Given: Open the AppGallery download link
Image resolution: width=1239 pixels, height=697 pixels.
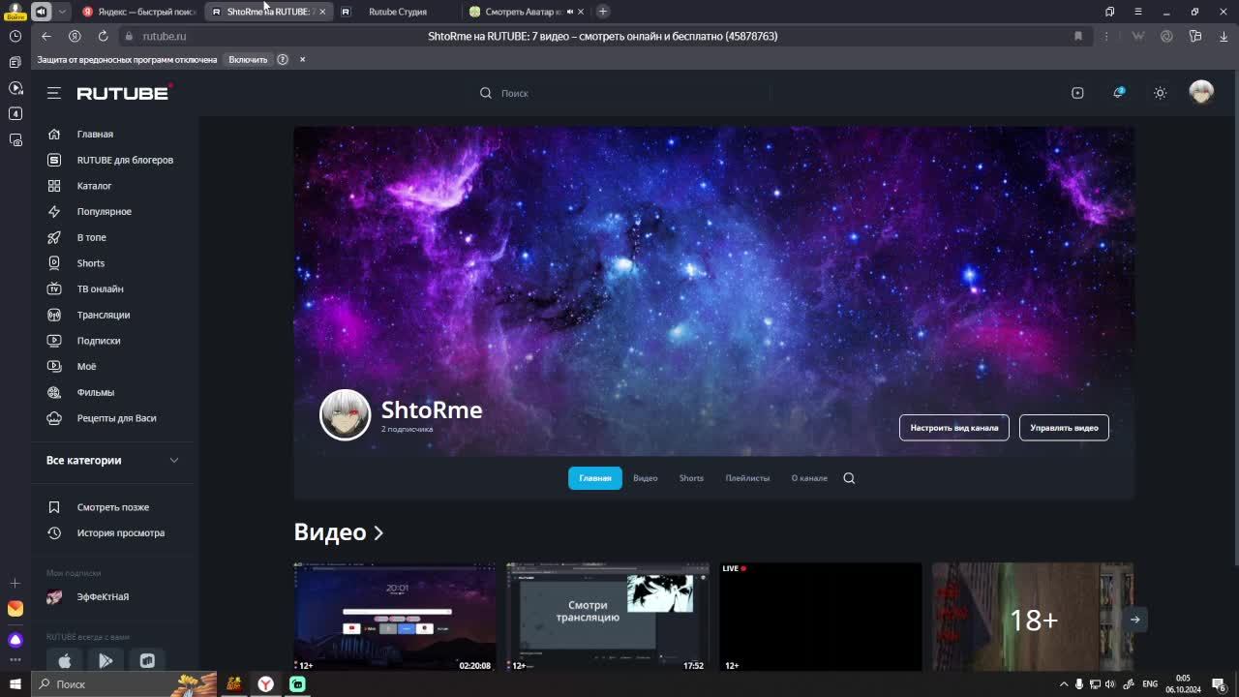Looking at the screenshot, I should coord(147,660).
